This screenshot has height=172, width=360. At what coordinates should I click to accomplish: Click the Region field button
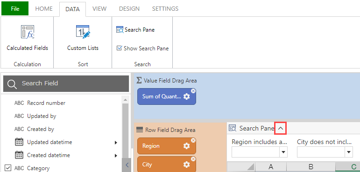167,146
